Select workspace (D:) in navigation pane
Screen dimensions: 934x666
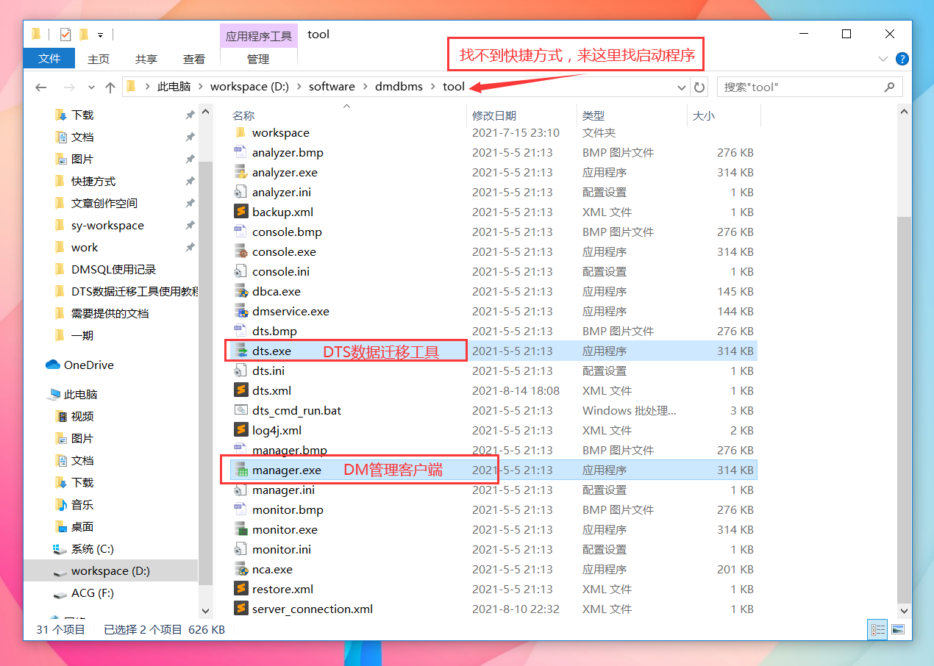tap(110, 571)
